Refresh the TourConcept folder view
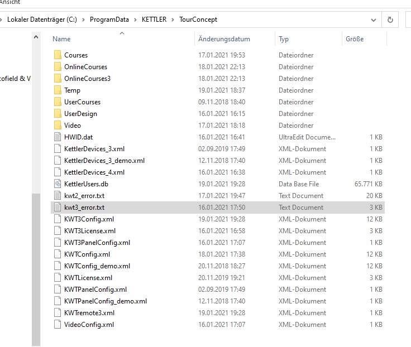This screenshot has height=347, width=411. [390, 20]
